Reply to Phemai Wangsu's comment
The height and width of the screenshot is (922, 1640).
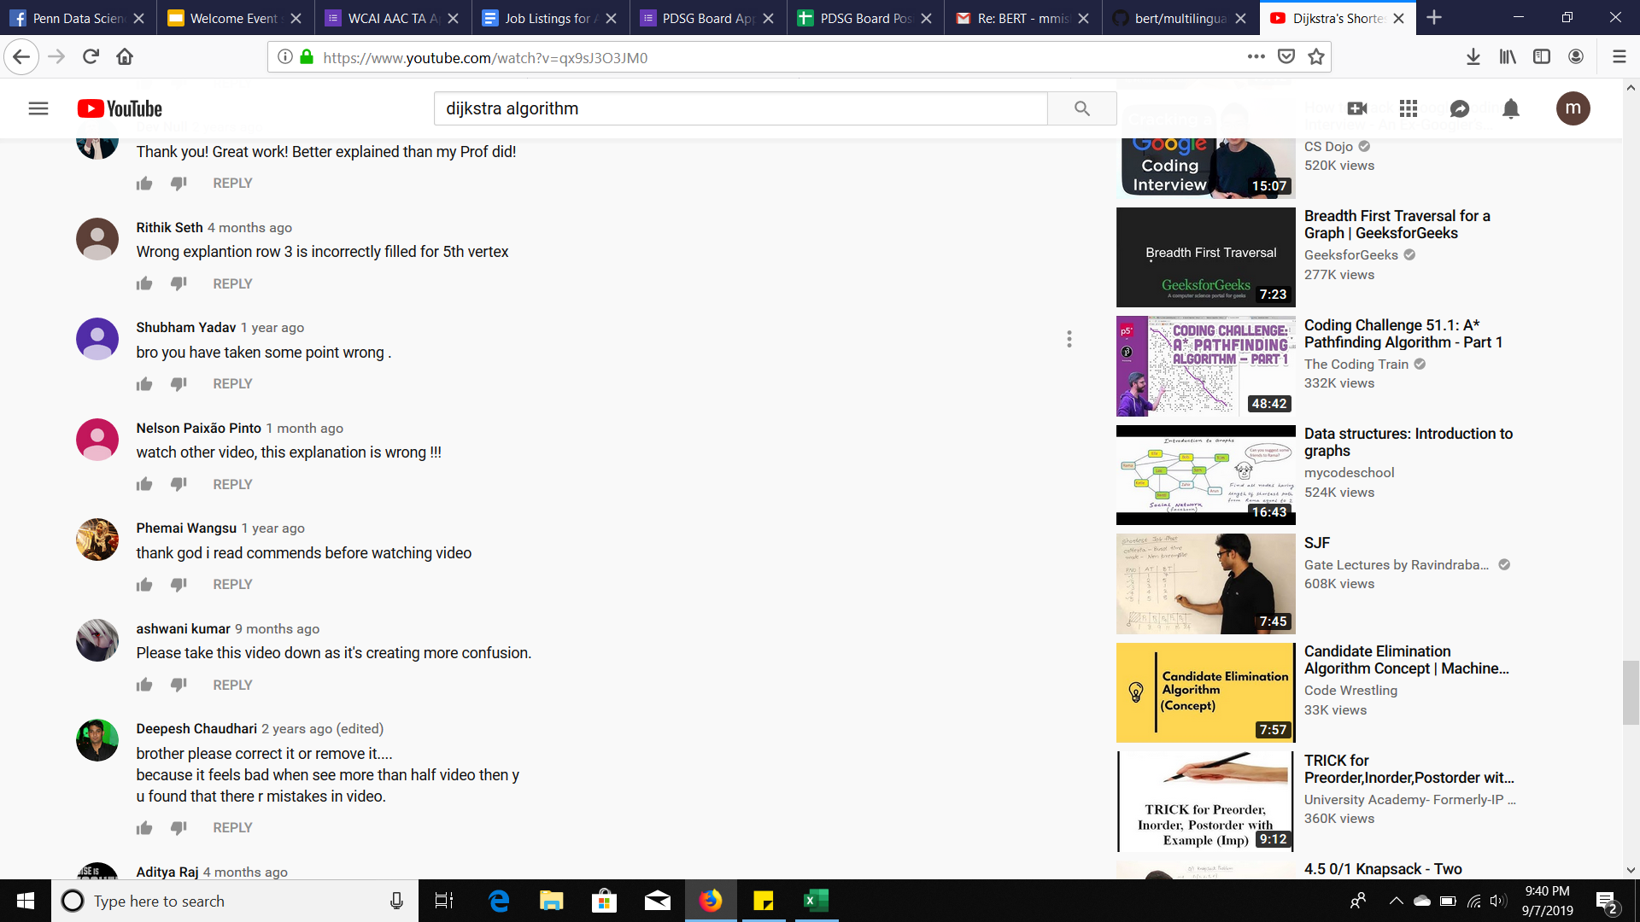pos(232,585)
